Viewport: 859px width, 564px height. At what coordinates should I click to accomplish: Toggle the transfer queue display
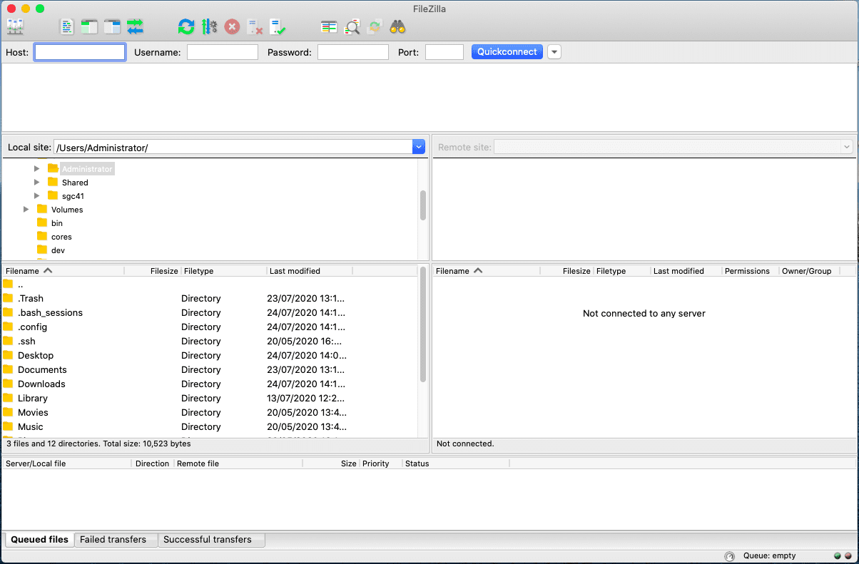pyautogui.click(x=135, y=27)
